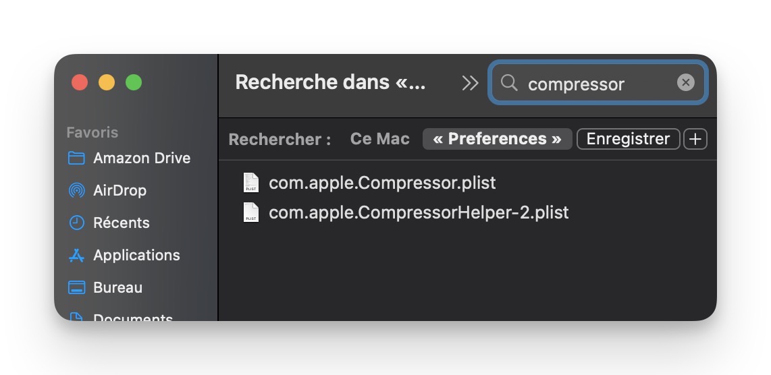Click the Bureau desktop icon
This screenshot has width=771, height=375.
(x=77, y=288)
